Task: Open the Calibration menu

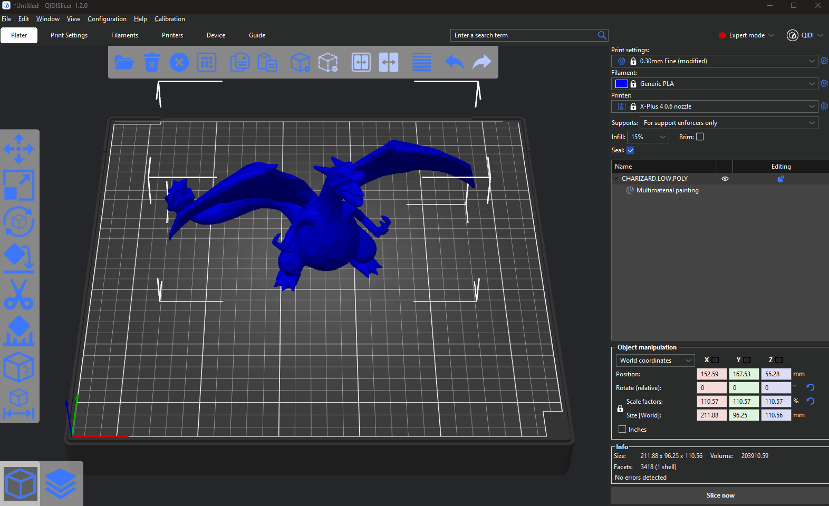Action: click(x=169, y=19)
